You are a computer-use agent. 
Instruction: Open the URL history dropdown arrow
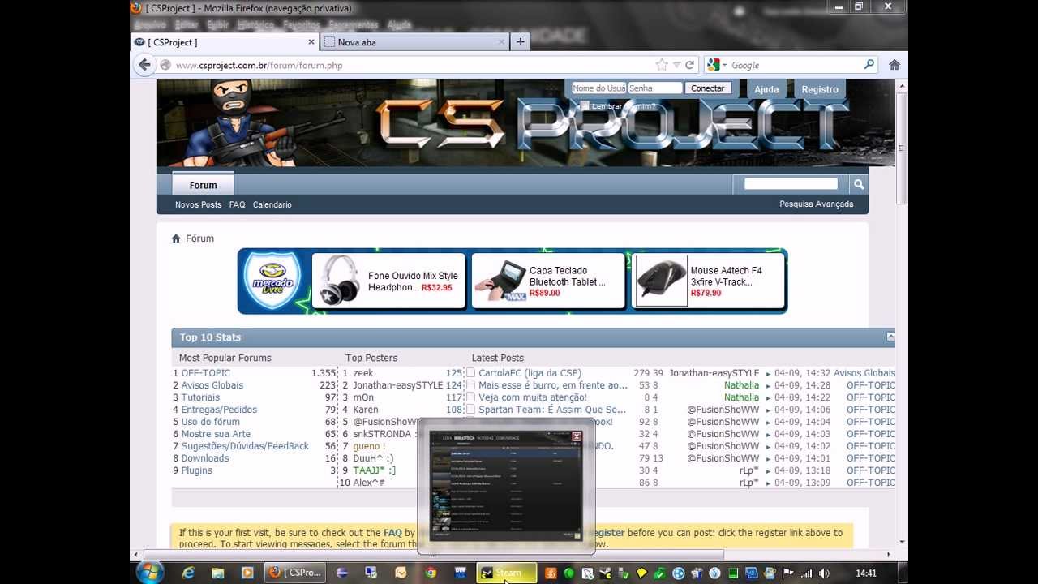tap(676, 65)
